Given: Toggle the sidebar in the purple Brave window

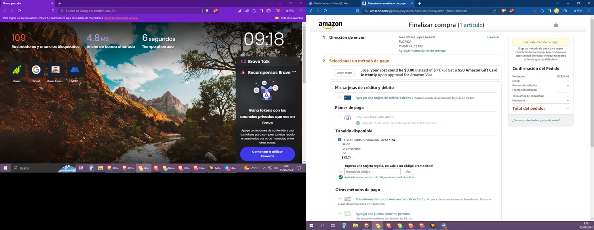Looking at the screenshot, I should point(261,11).
